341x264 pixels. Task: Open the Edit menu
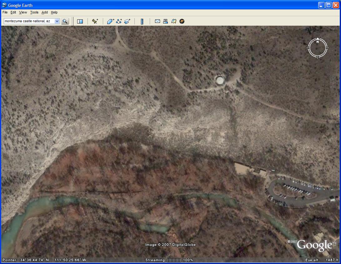pyautogui.click(x=13, y=12)
